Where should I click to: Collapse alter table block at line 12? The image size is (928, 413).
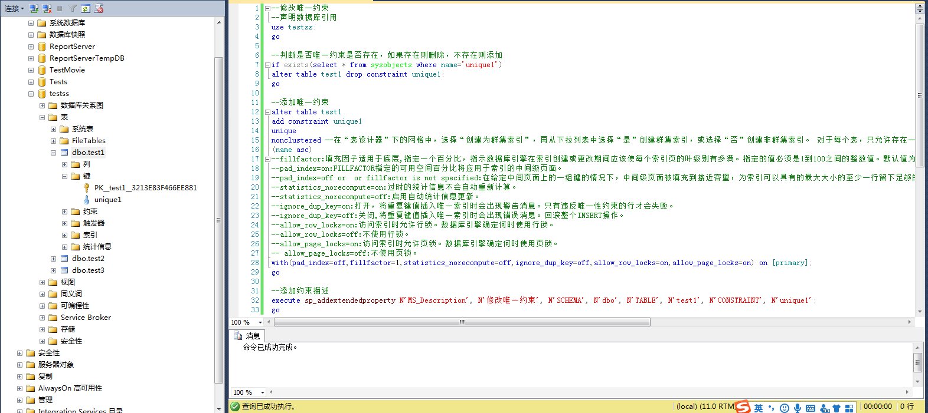coord(267,112)
